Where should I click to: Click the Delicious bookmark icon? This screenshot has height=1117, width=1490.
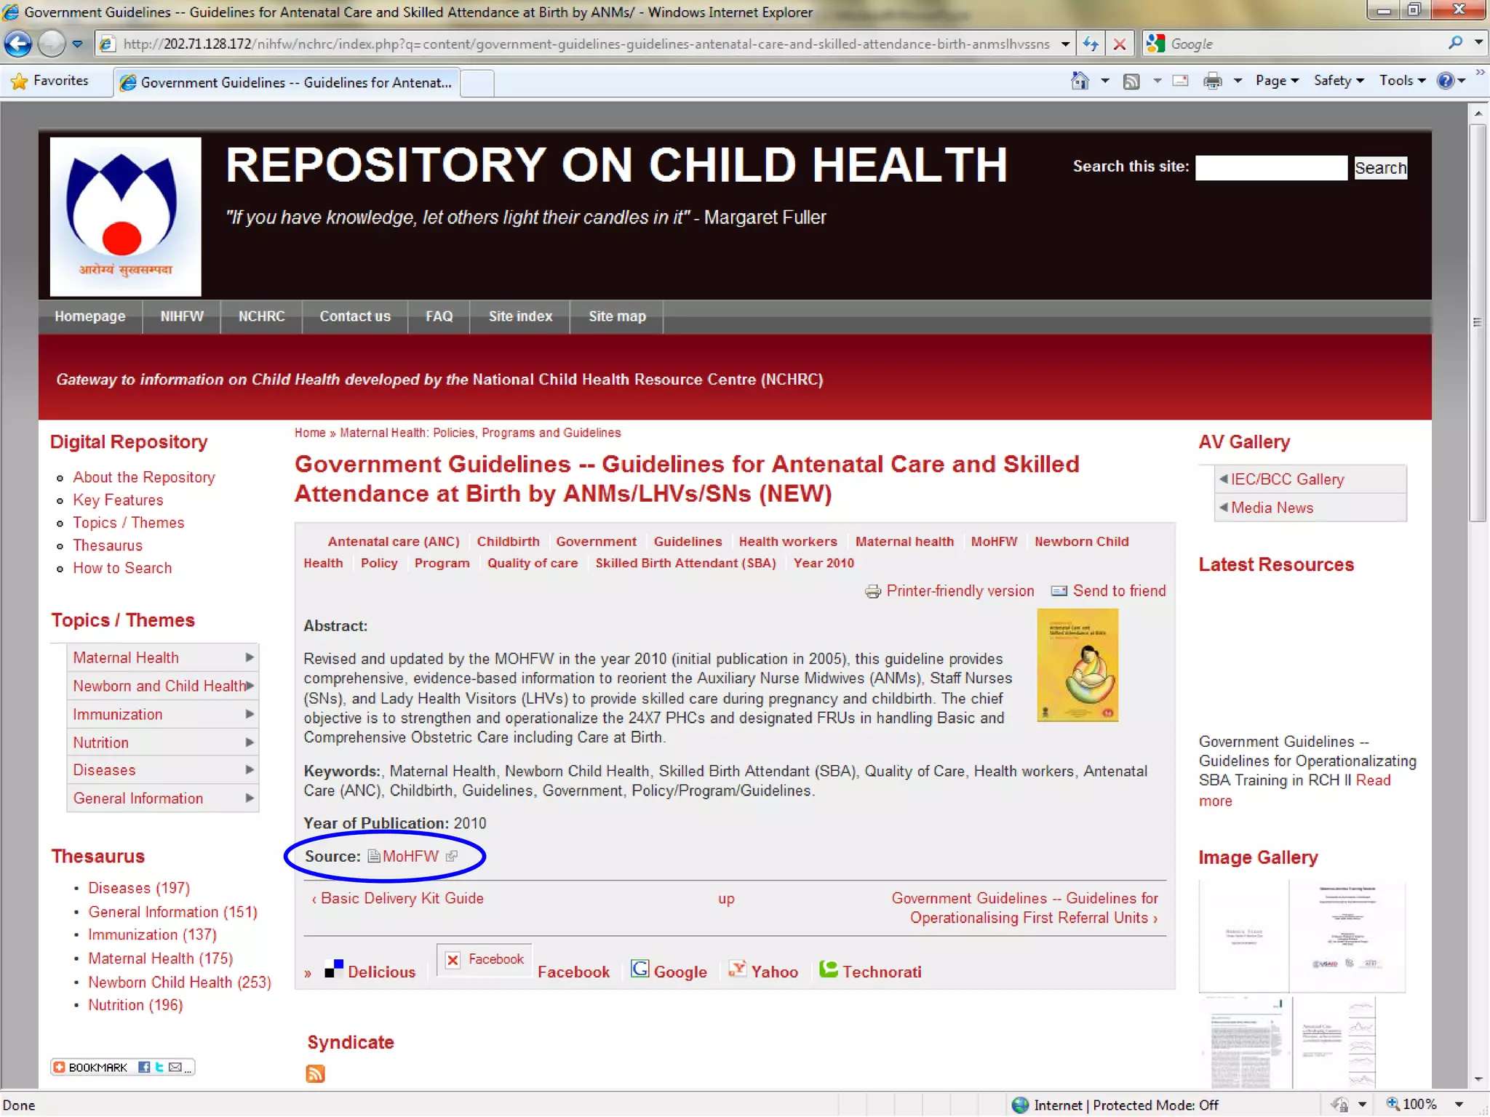334,969
